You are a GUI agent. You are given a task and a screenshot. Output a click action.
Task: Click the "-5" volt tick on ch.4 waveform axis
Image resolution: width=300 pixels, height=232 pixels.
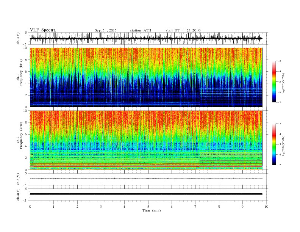click(26, 201)
